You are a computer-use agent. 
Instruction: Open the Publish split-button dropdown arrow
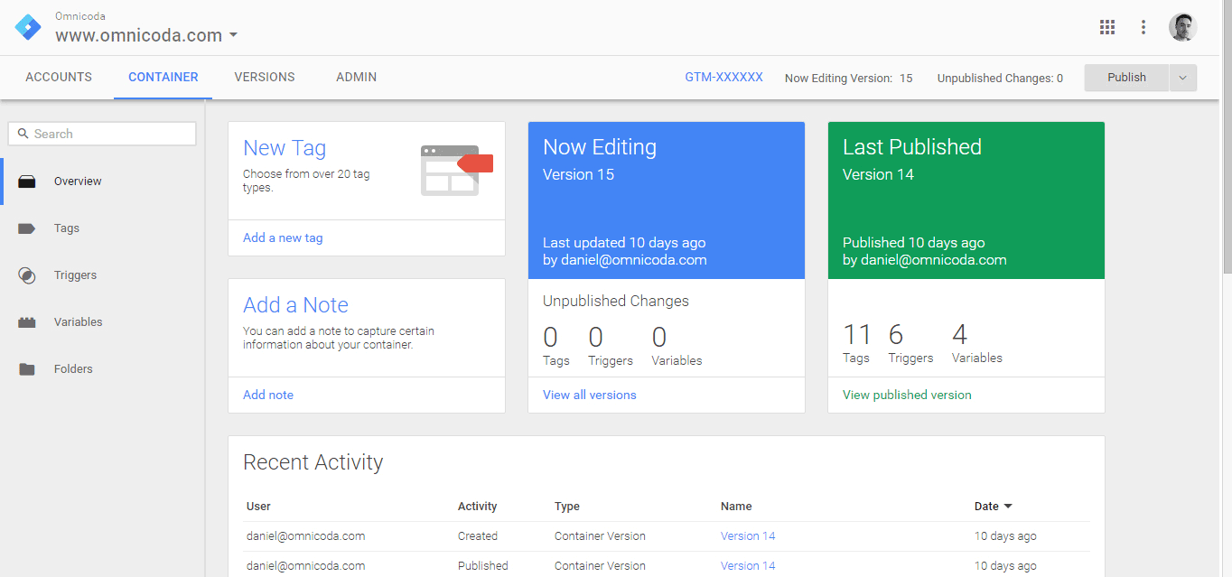pos(1183,78)
